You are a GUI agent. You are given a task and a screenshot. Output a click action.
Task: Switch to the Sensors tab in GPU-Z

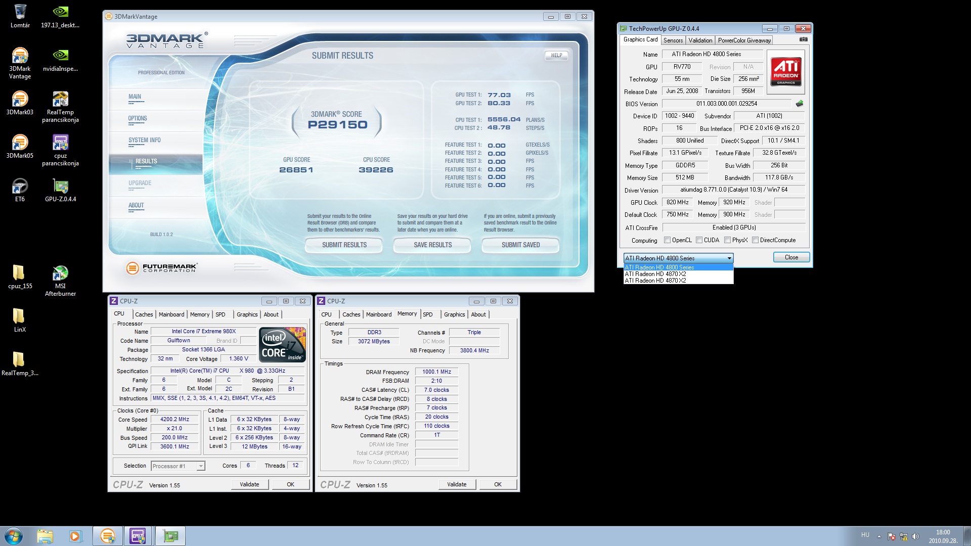coord(673,40)
